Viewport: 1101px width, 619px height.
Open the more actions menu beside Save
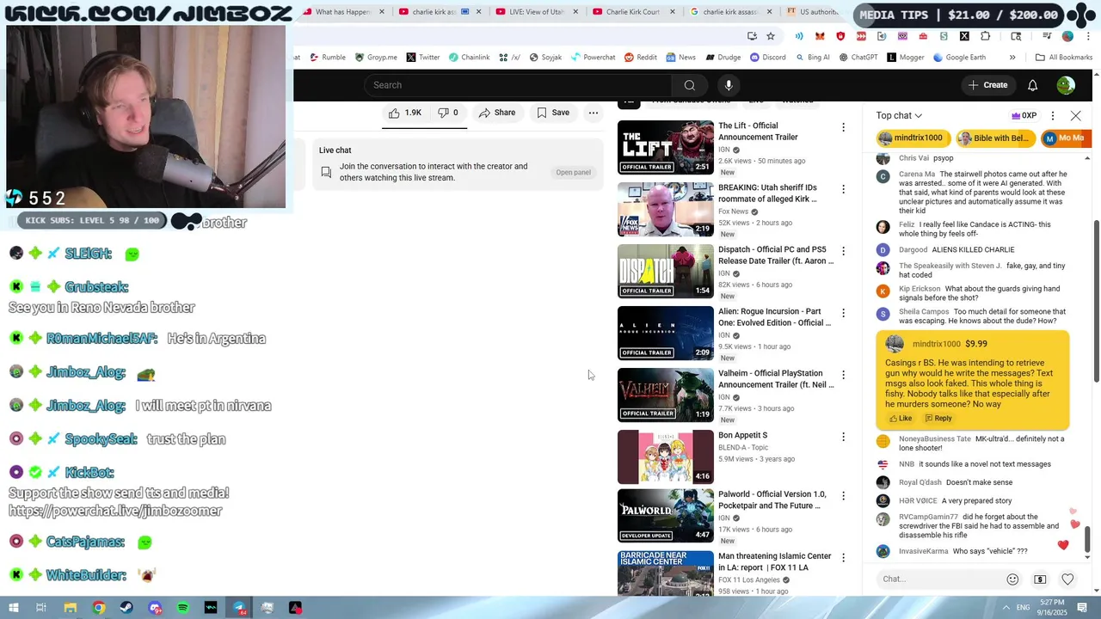pos(594,113)
